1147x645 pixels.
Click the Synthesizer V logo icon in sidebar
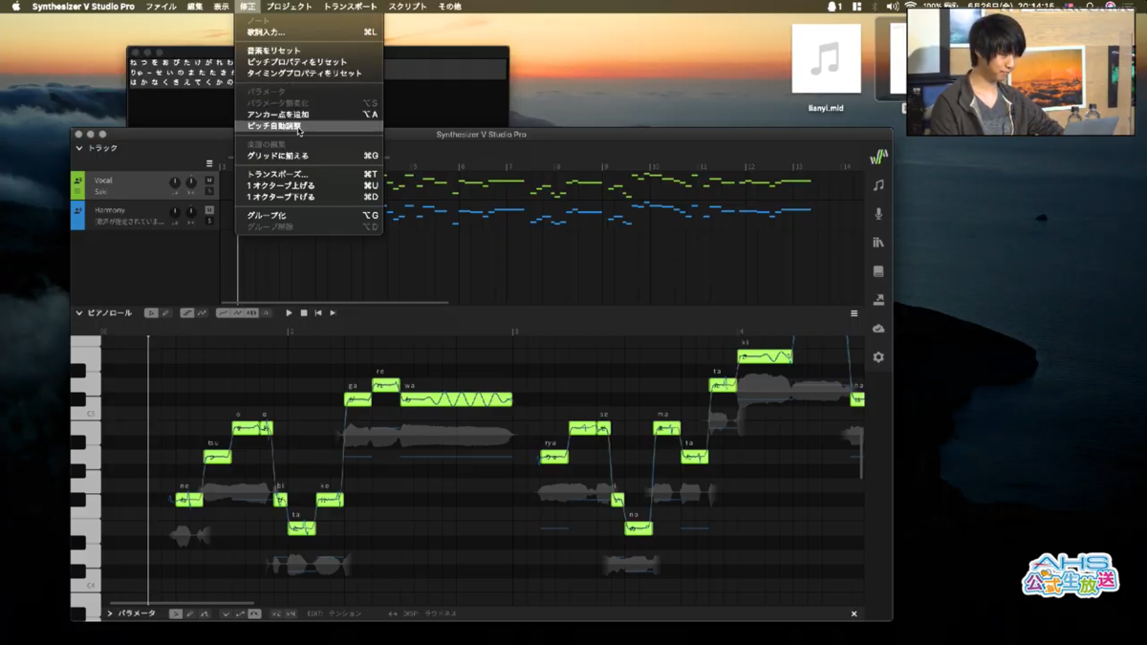tap(878, 157)
